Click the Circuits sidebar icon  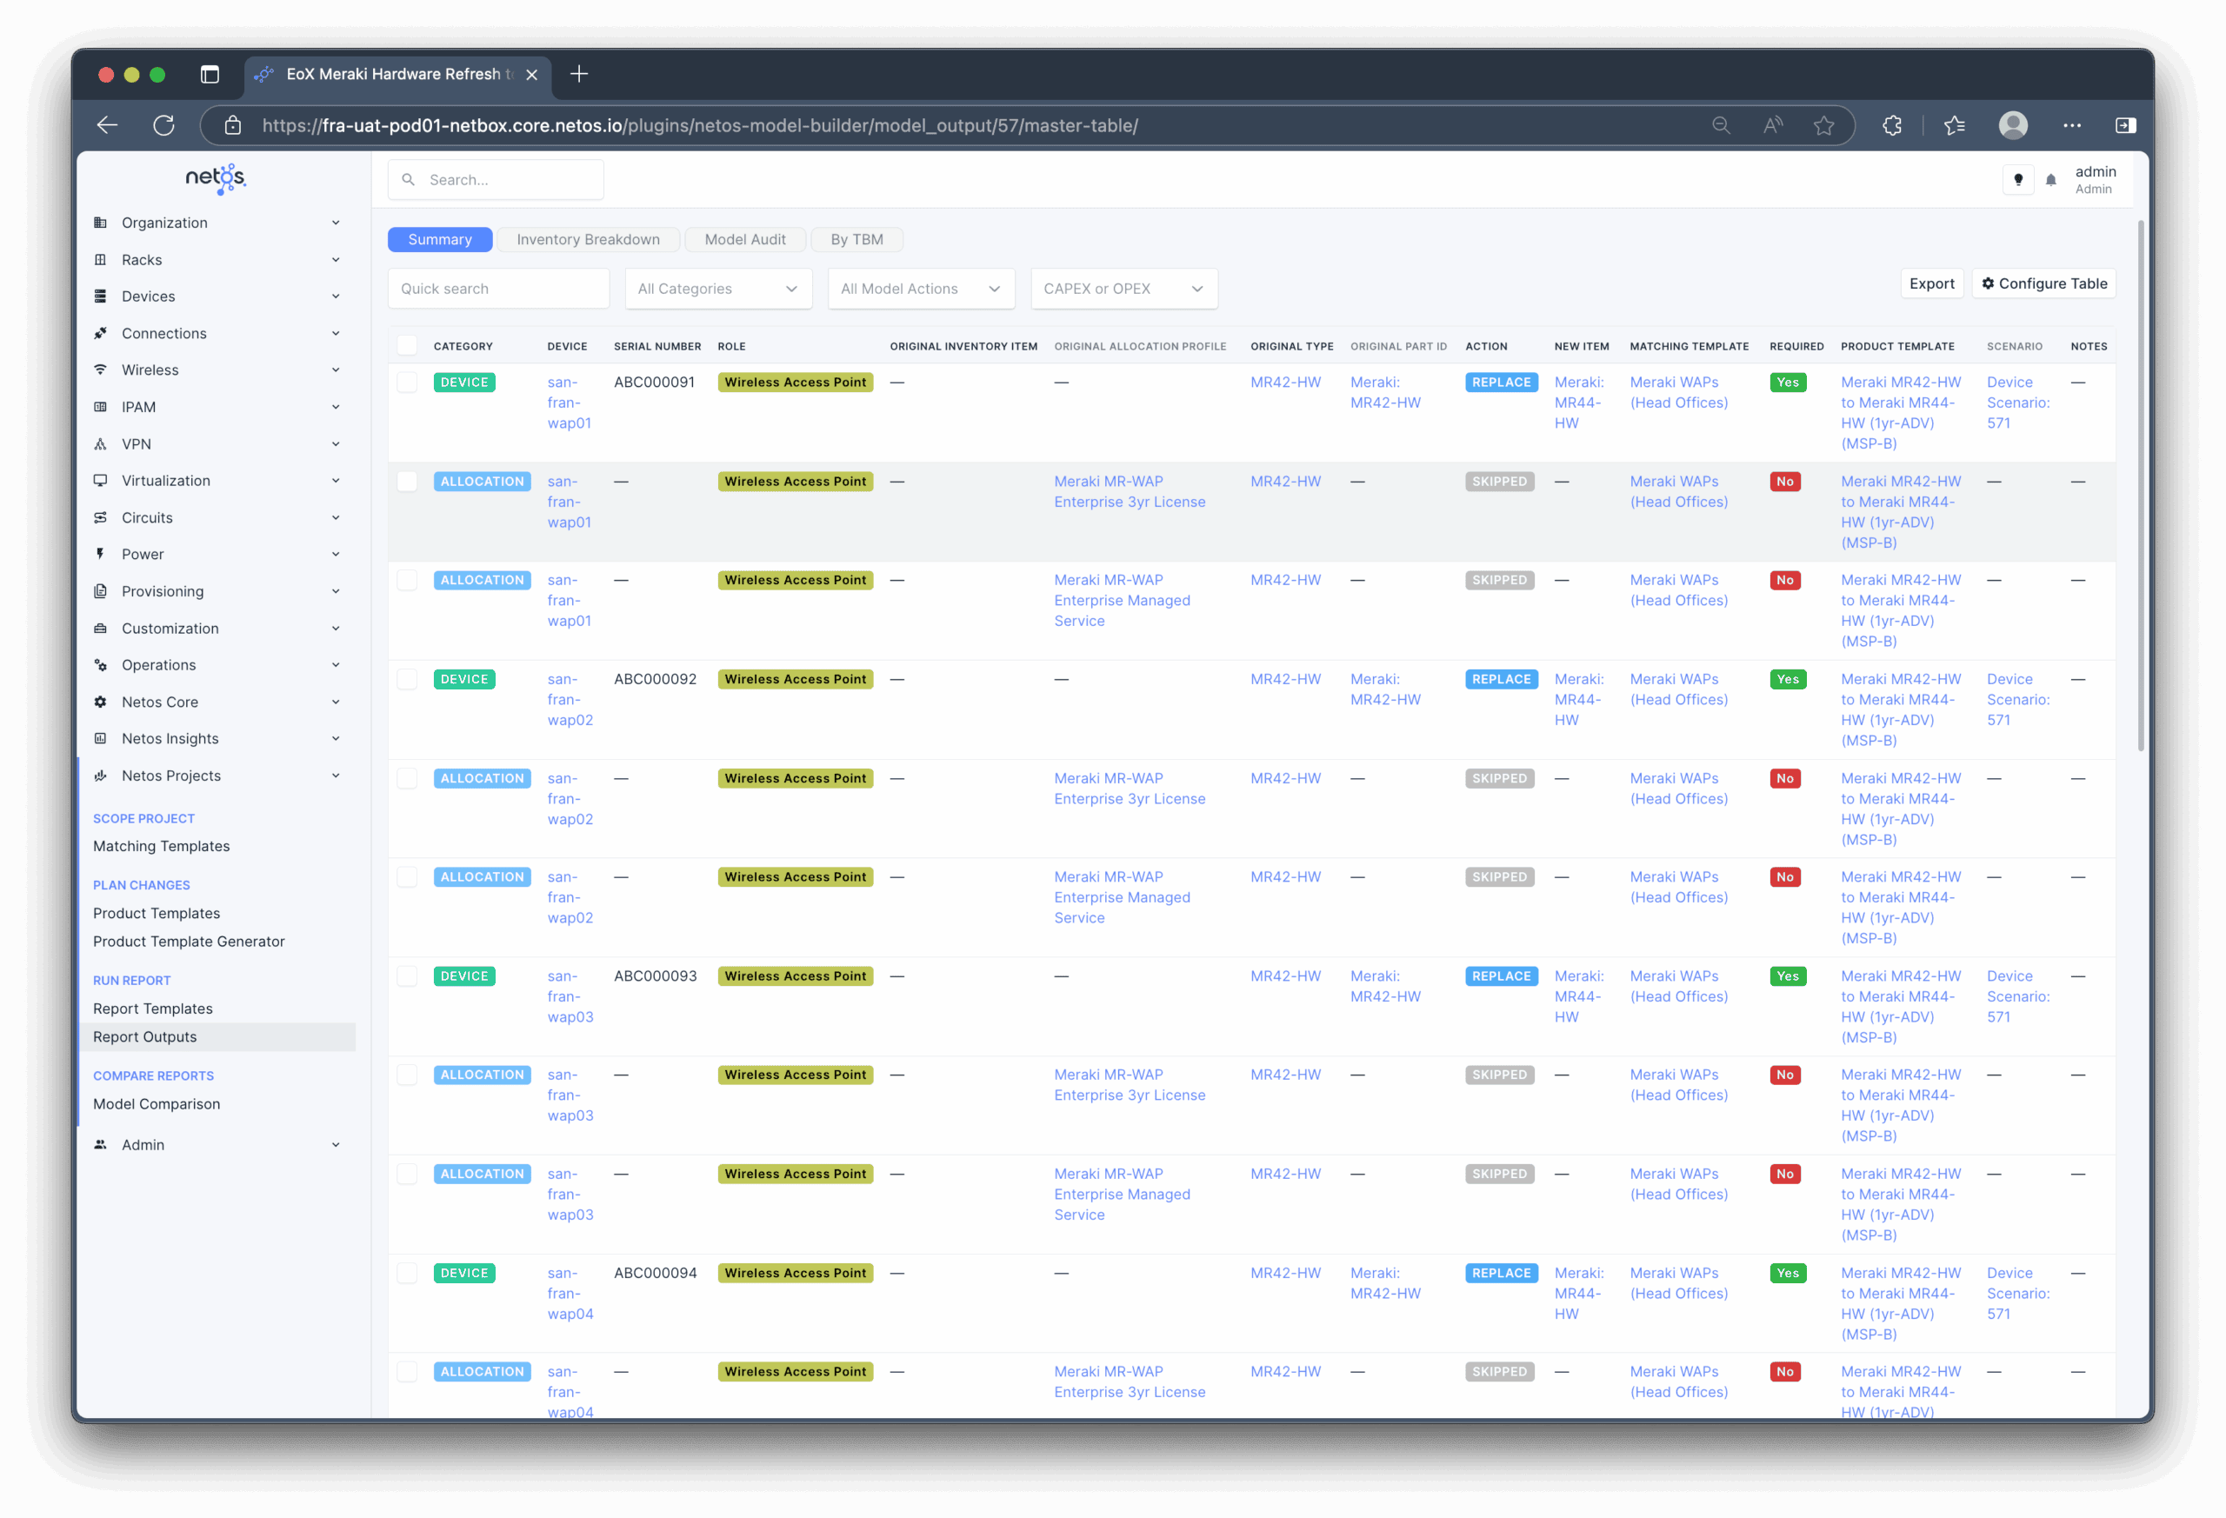(x=101, y=517)
